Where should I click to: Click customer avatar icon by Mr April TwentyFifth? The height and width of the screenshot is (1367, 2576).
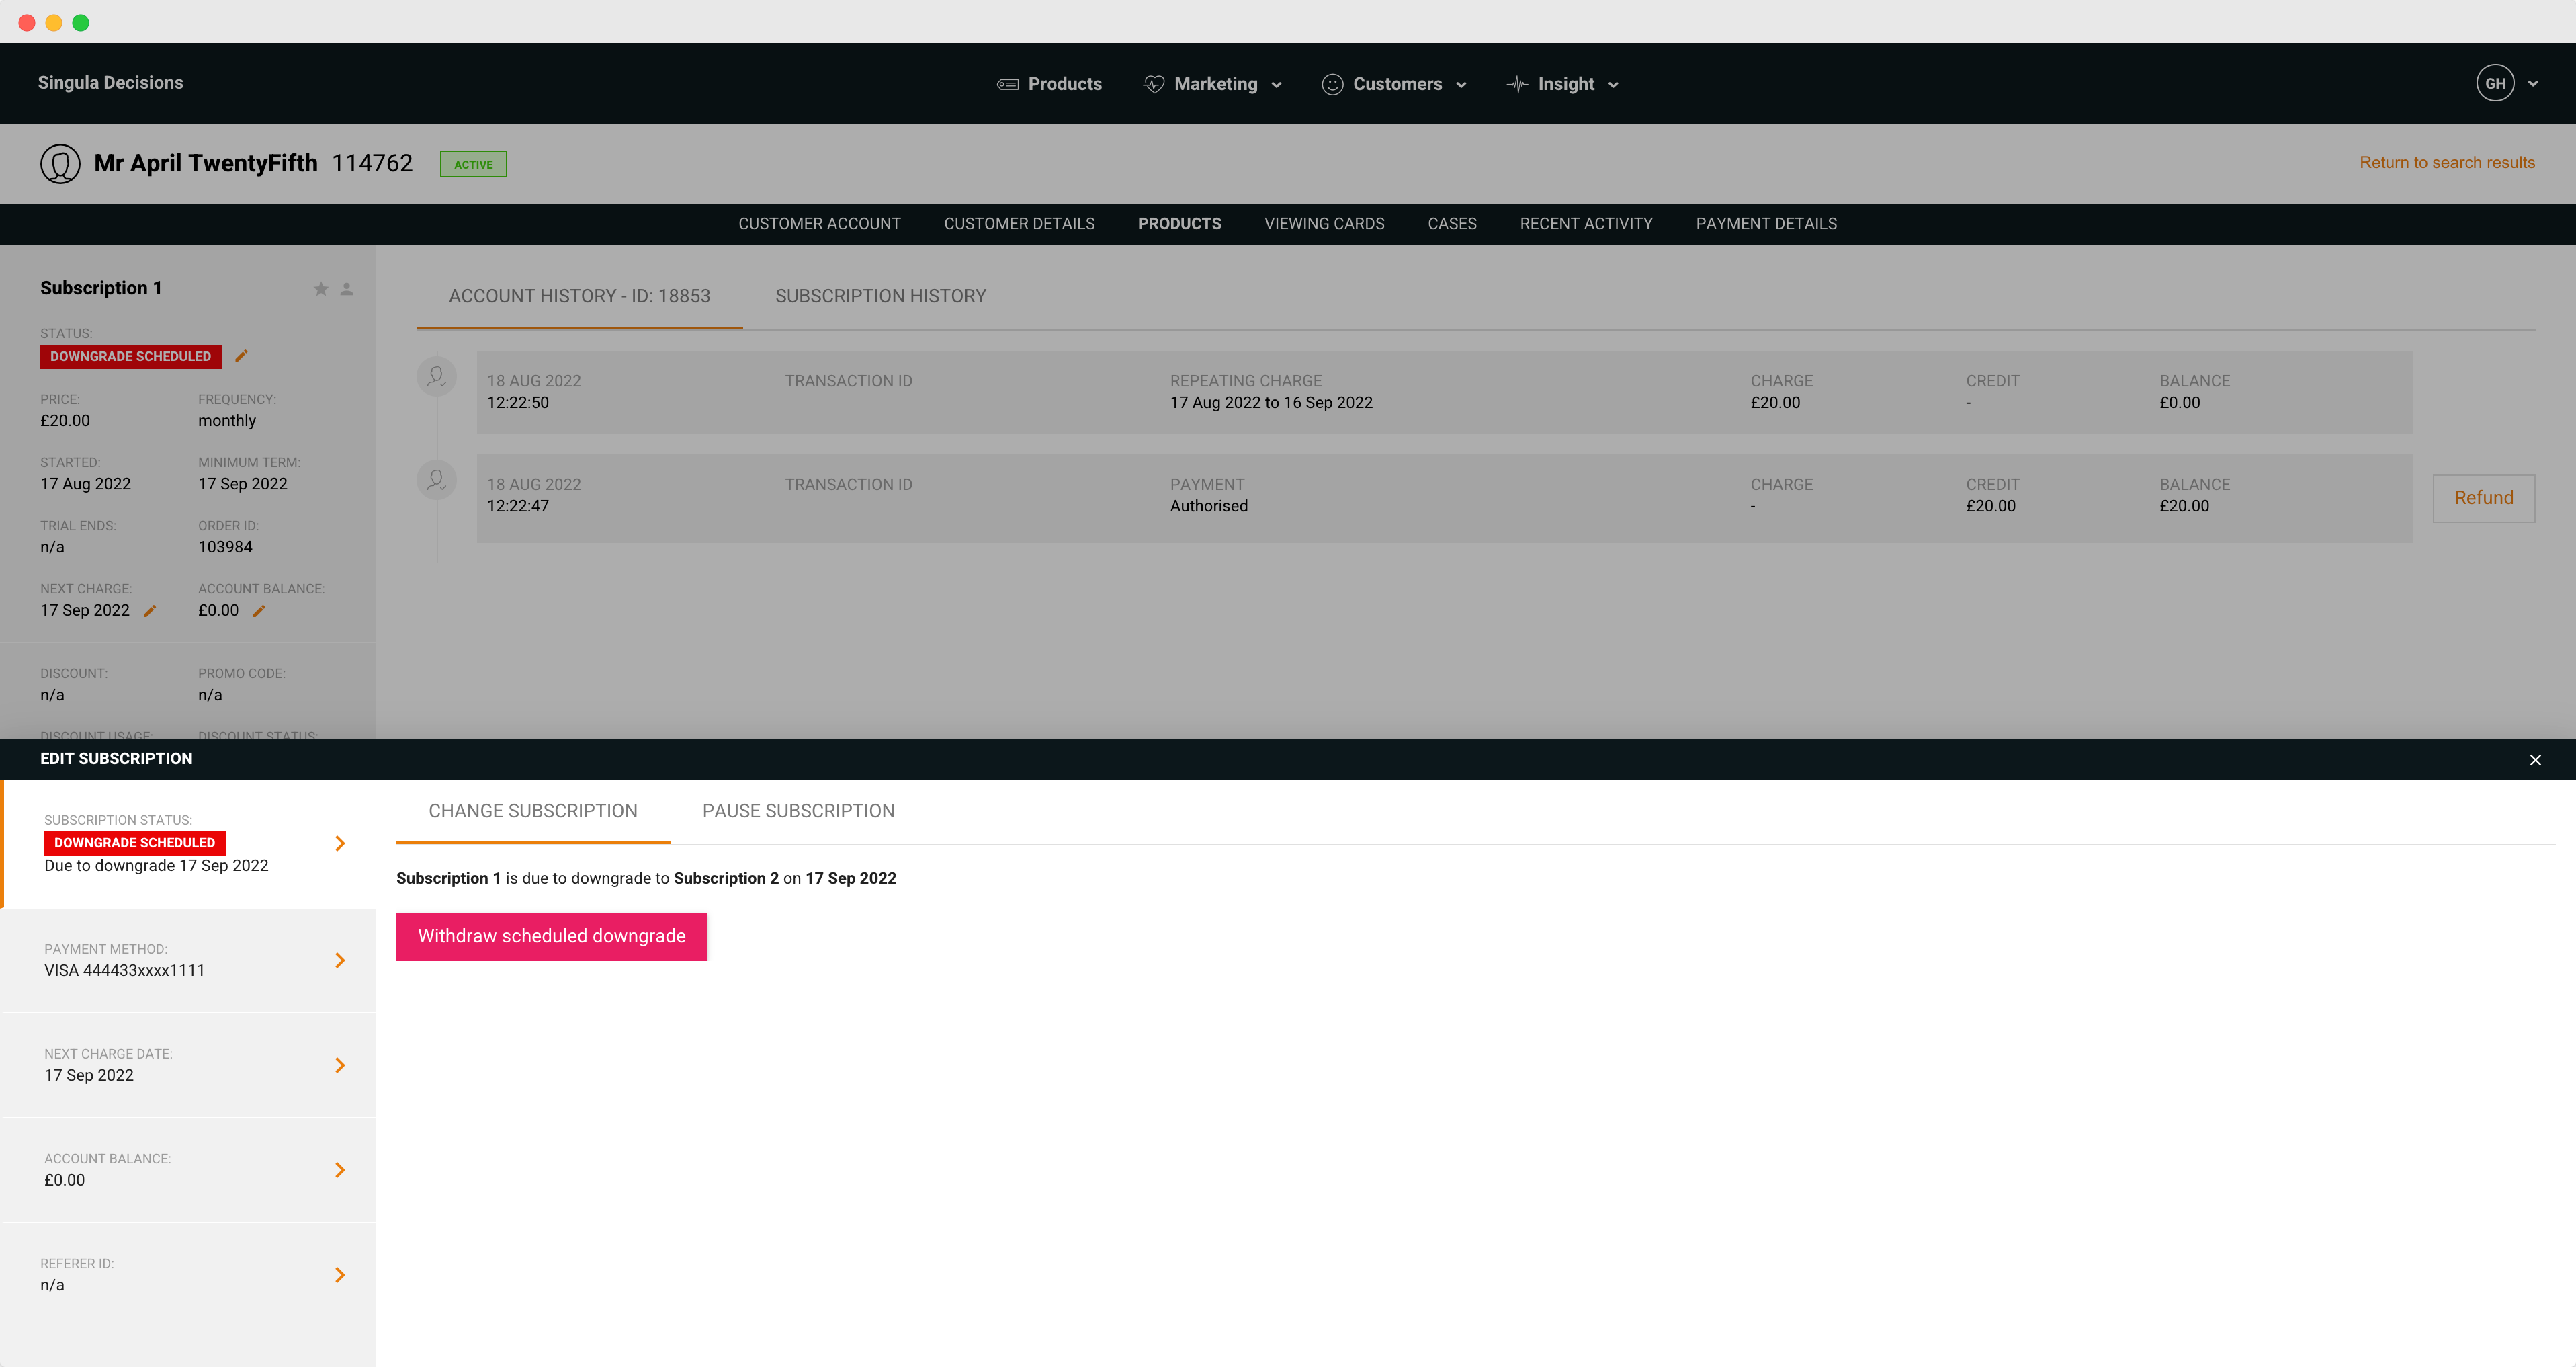pos(60,164)
